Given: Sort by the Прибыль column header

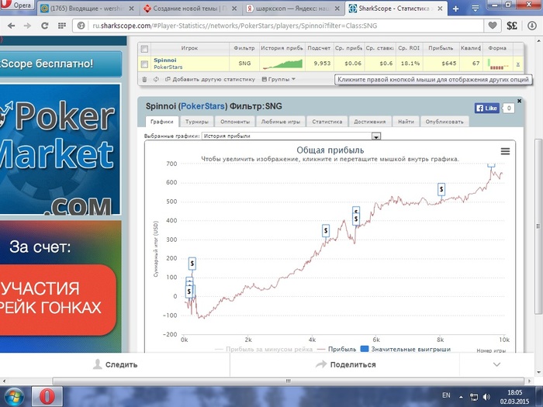Looking at the screenshot, I should point(441,48).
